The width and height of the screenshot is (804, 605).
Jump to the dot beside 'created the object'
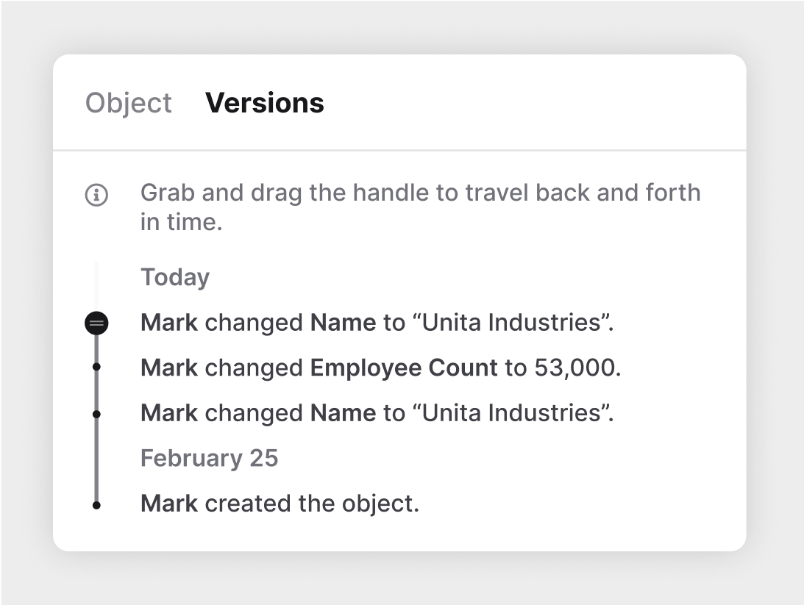[96, 506]
